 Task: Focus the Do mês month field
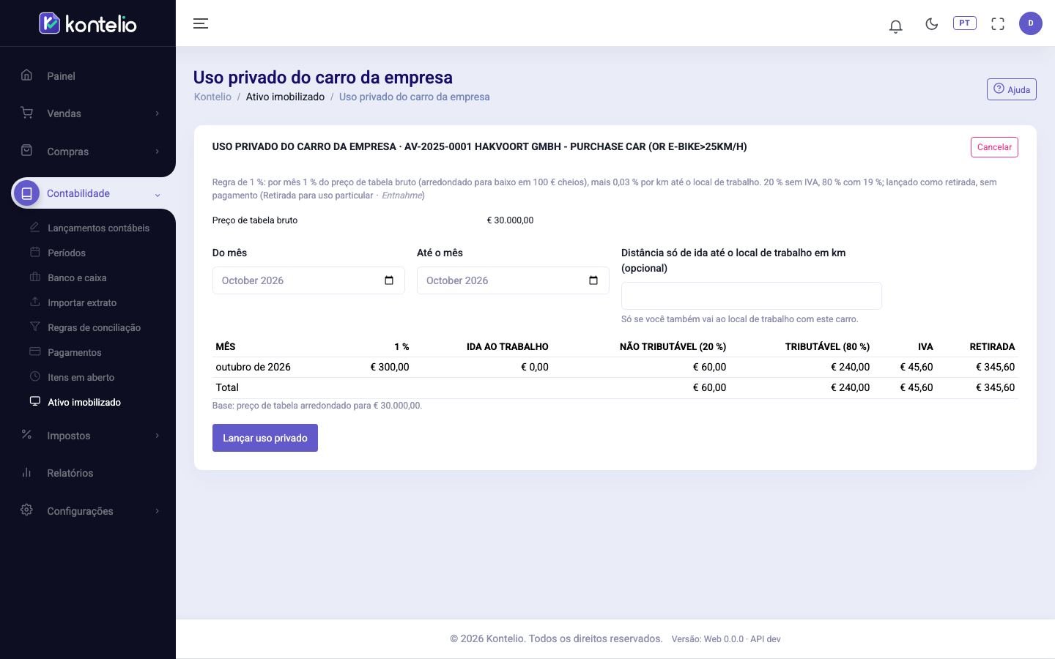tap(308, 280)
